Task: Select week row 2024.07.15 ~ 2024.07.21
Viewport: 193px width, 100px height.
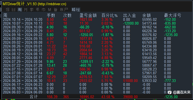Action: 97,69
